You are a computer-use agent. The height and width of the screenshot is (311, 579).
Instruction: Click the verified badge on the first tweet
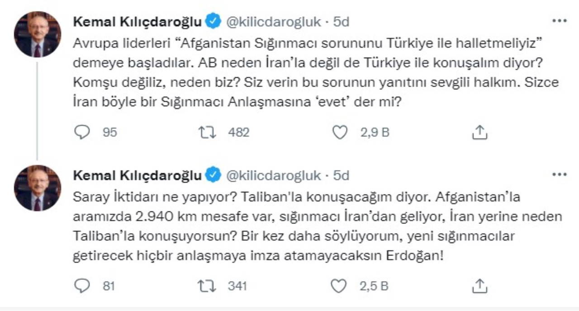(x=214, y=21)
